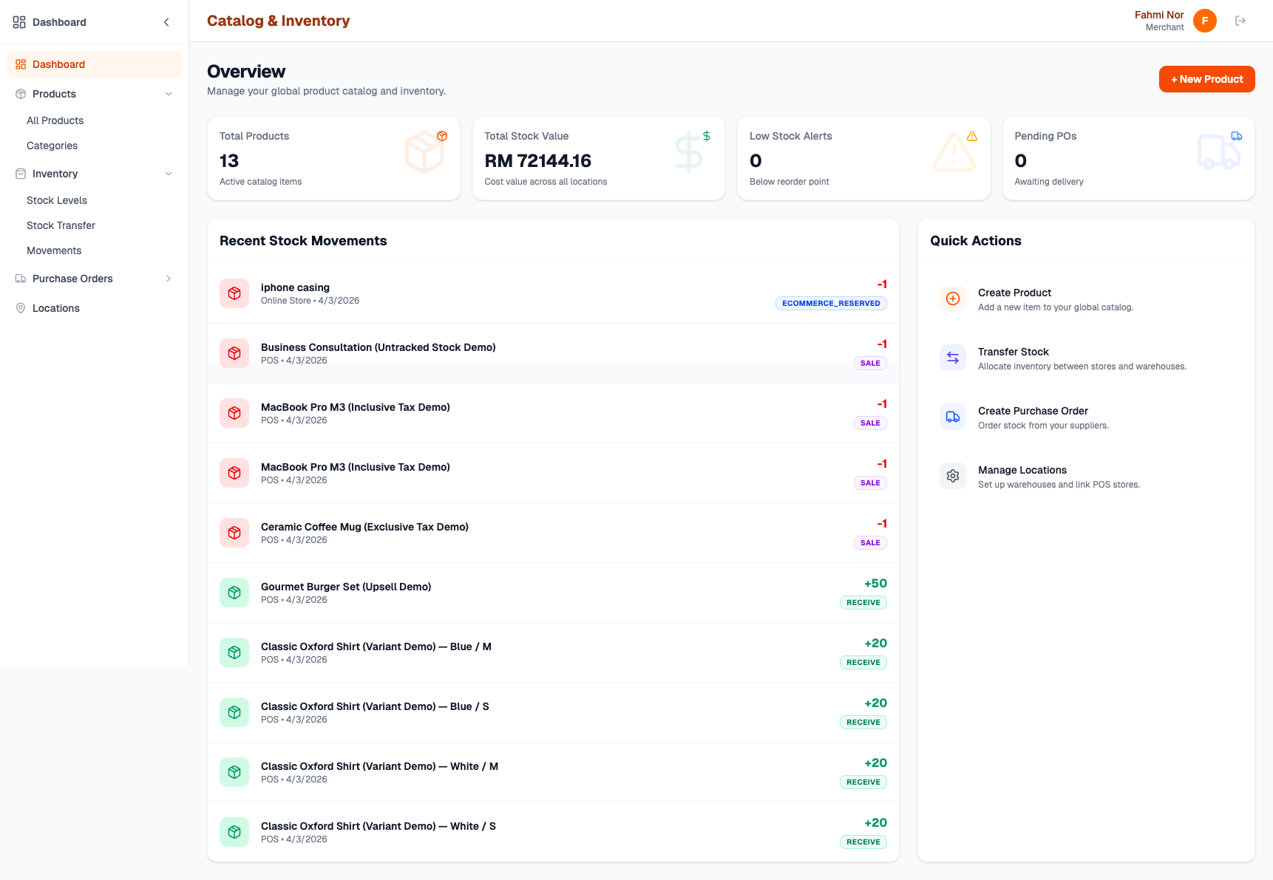Viewport: 1273px width, 880px height.
Task: Click the Purchase Orders truck icon
Action: coord(20,279)
